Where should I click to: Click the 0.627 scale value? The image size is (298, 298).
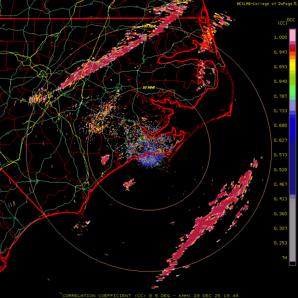click(280, 140)
